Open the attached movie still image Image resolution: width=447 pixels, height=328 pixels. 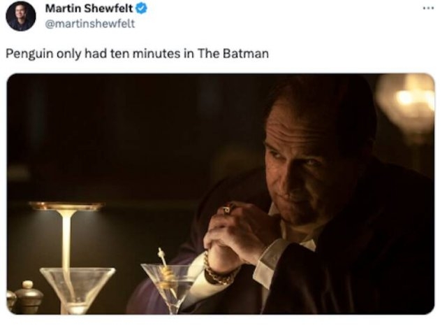(220, 193)
